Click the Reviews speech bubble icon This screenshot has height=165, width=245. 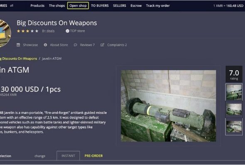click(x=75, y=45)
